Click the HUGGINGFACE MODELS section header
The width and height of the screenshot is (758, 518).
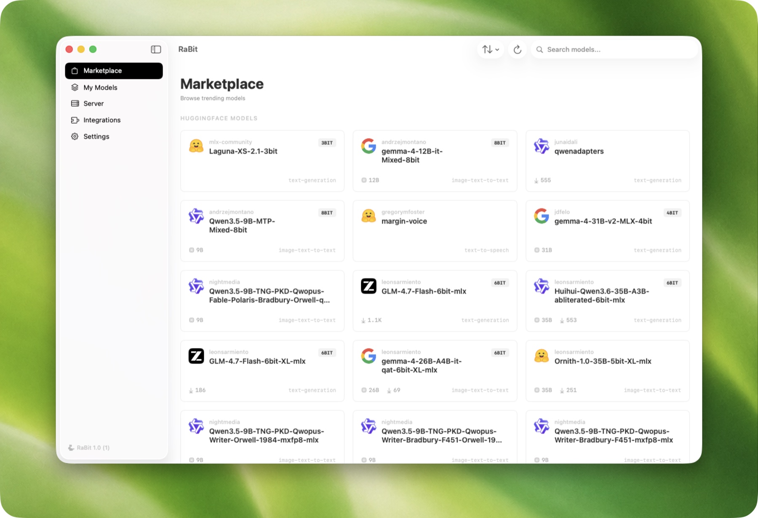click(x=219, y=118)
